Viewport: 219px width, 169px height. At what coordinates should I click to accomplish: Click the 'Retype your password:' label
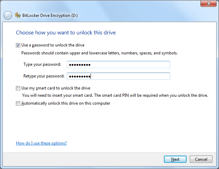[x=44, y=76]
